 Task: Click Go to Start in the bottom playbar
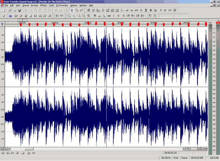click(3, 153)
